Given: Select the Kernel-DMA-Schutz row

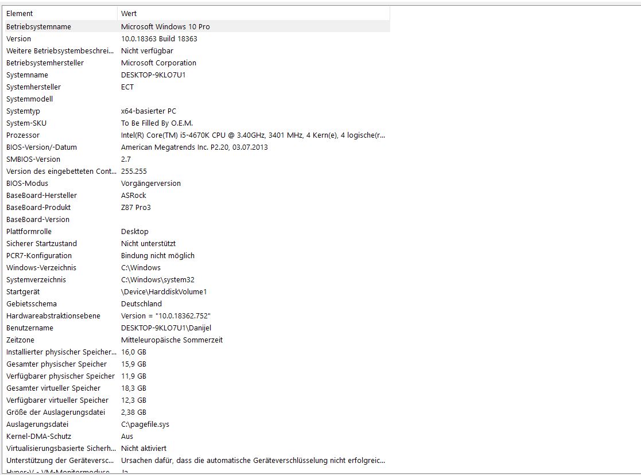Looking at the screenshot, I should [x=197, y=437].
